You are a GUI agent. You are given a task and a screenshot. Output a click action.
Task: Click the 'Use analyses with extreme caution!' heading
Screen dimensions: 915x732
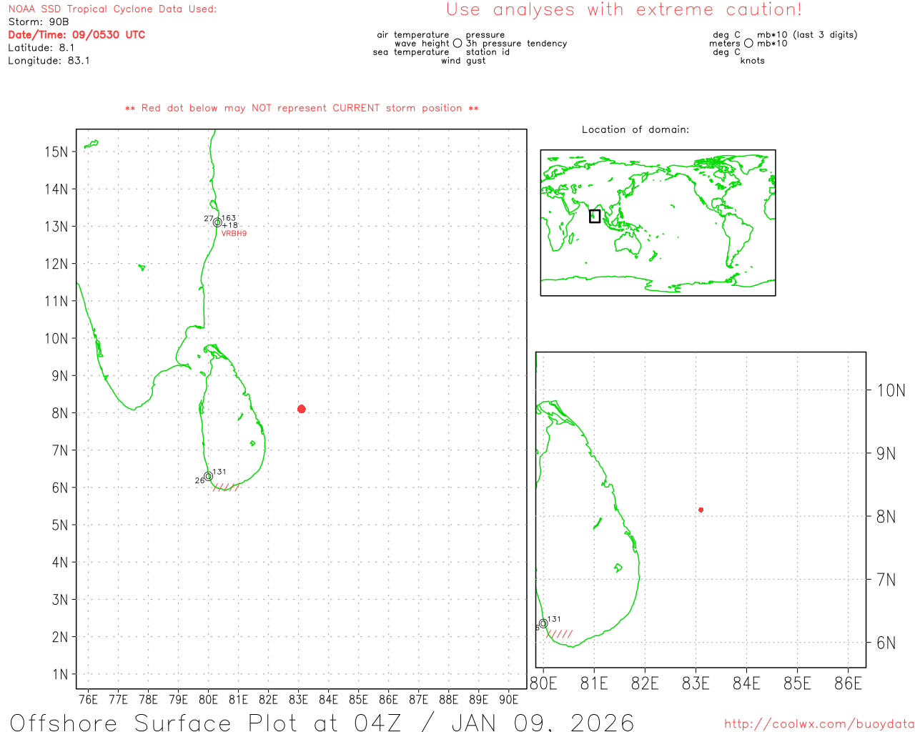623,10
